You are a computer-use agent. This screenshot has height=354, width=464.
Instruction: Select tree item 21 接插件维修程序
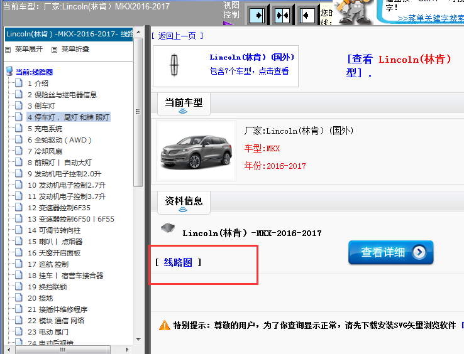[x=58, y=309]
